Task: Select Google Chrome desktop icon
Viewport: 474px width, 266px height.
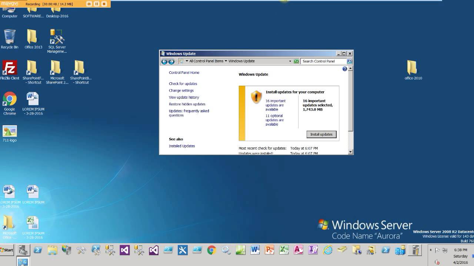Action: click(x=10, y=103)
